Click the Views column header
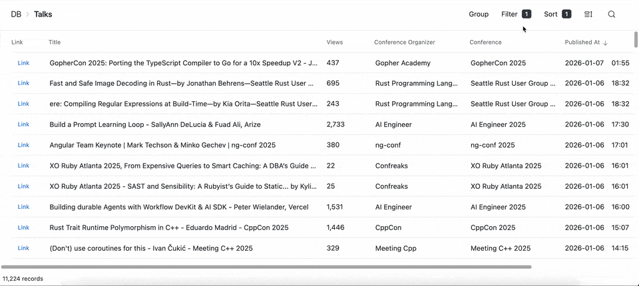This screenshot has width=639, height=286. point(335,42)
